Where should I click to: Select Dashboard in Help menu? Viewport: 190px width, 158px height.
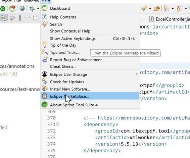pos(90,8)
